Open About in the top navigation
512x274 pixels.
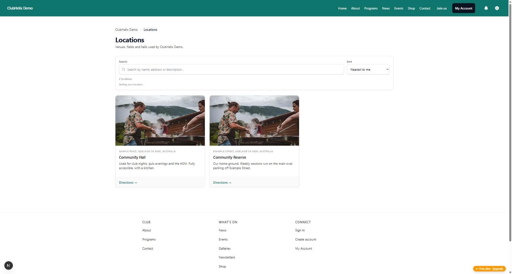click(355, 8)
